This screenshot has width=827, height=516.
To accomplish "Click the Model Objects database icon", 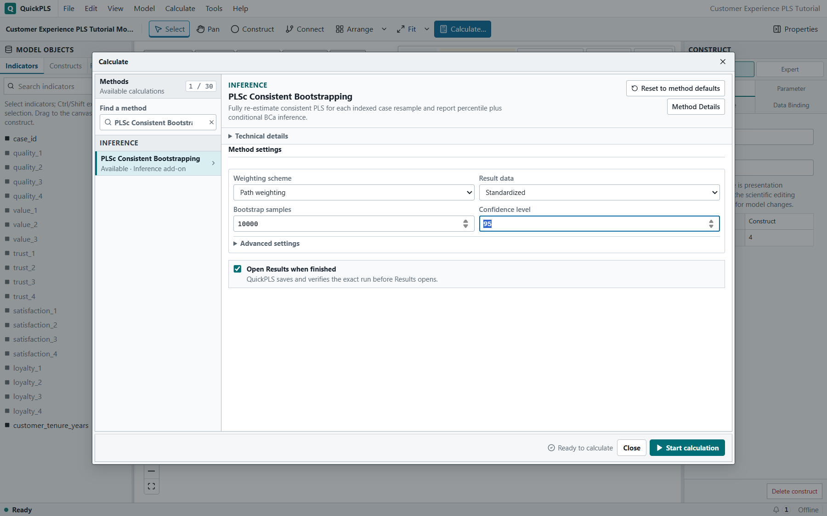I will 8,50.
